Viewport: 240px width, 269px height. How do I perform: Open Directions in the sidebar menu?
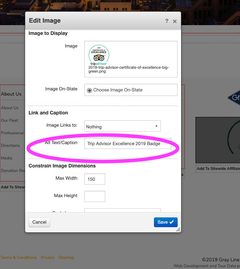[x=10, y=145]
